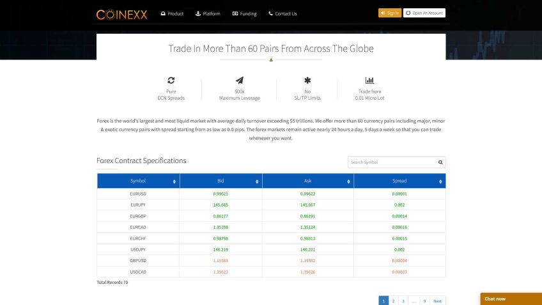542x305 pixels.
Task: Sort the table by Symbol column arrows
Action: [174, 182]
